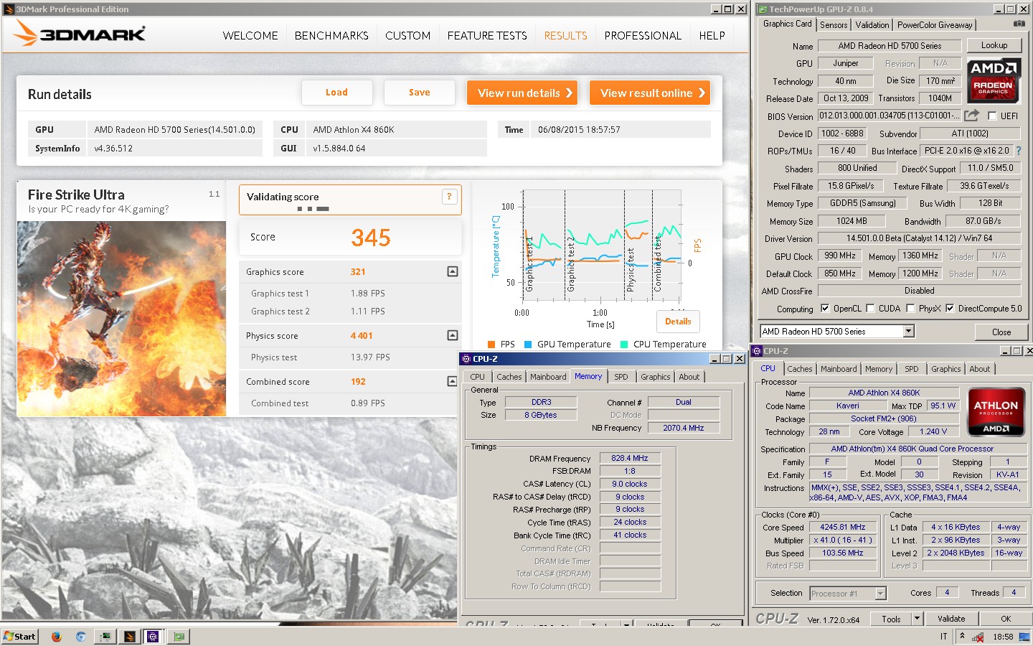This screenshot has width=1033, height=646.
Task: Click the Lookup button in GPU-Z
Action: click(994, 45)
